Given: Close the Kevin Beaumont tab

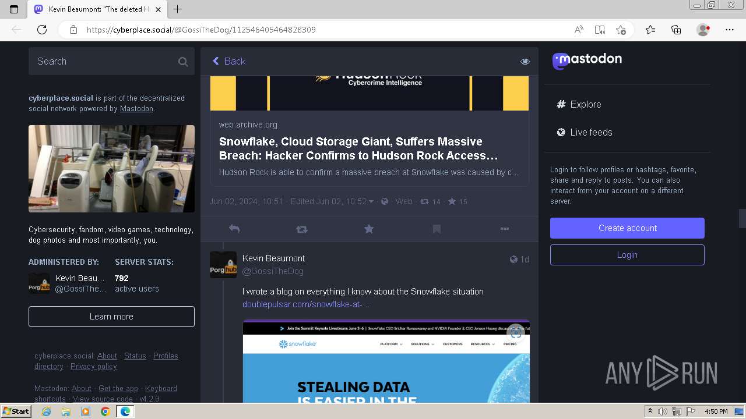Looking at the screenshot, I should tap(158, 9).
